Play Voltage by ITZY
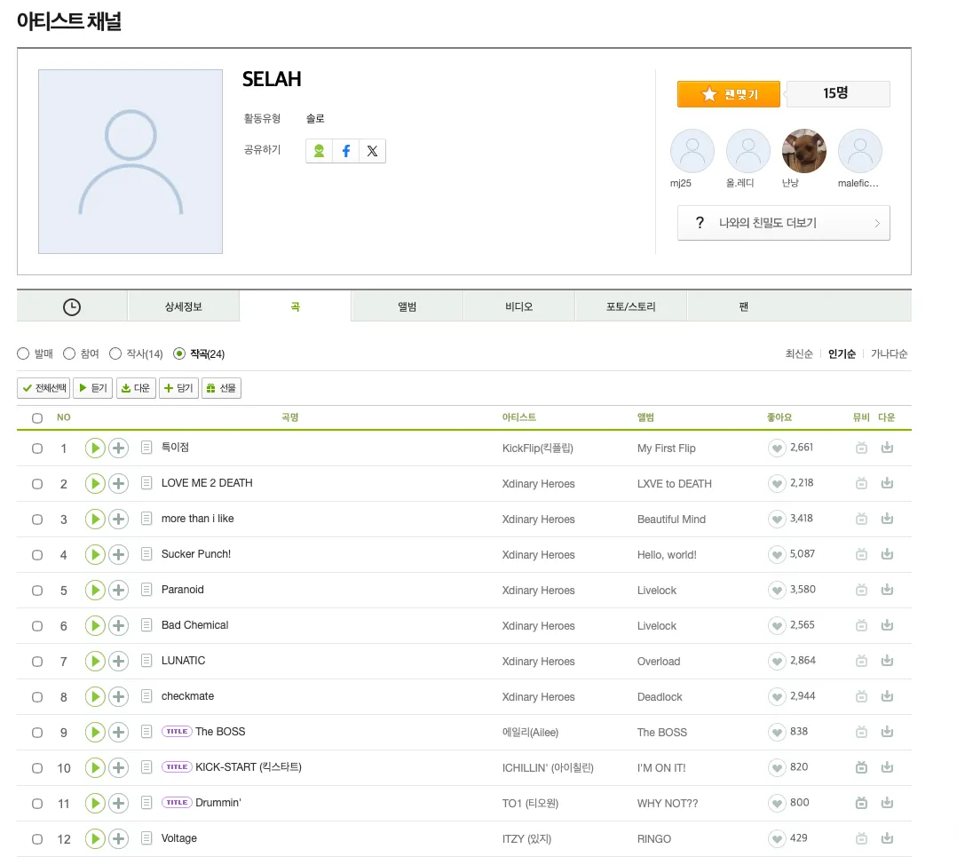 click(x=95, y=838)
